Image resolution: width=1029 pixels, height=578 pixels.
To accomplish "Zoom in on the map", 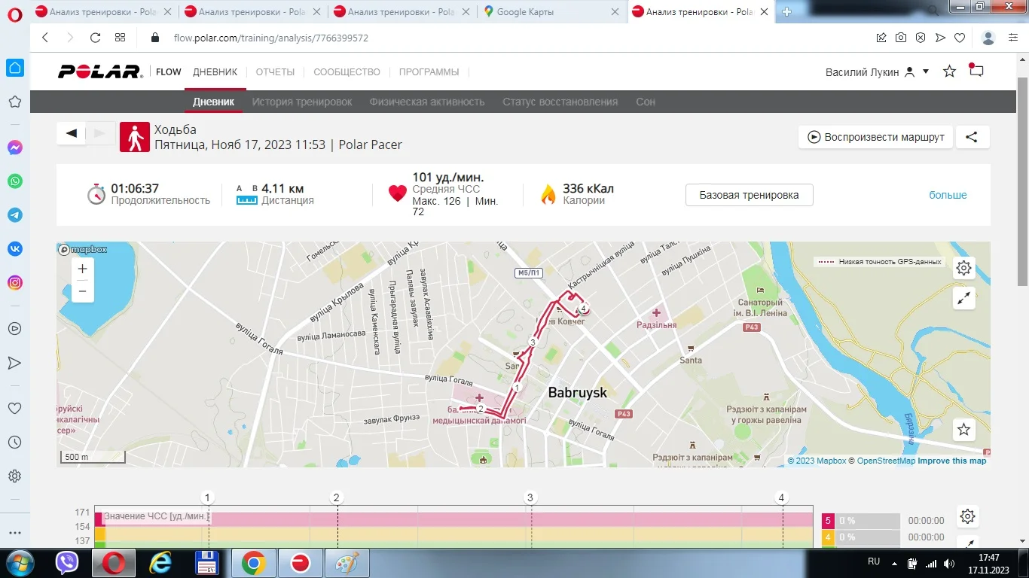I will pos(83,269).
